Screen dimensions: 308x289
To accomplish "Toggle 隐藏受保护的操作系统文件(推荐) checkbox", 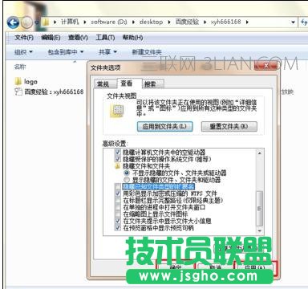I will click(118, 159).
